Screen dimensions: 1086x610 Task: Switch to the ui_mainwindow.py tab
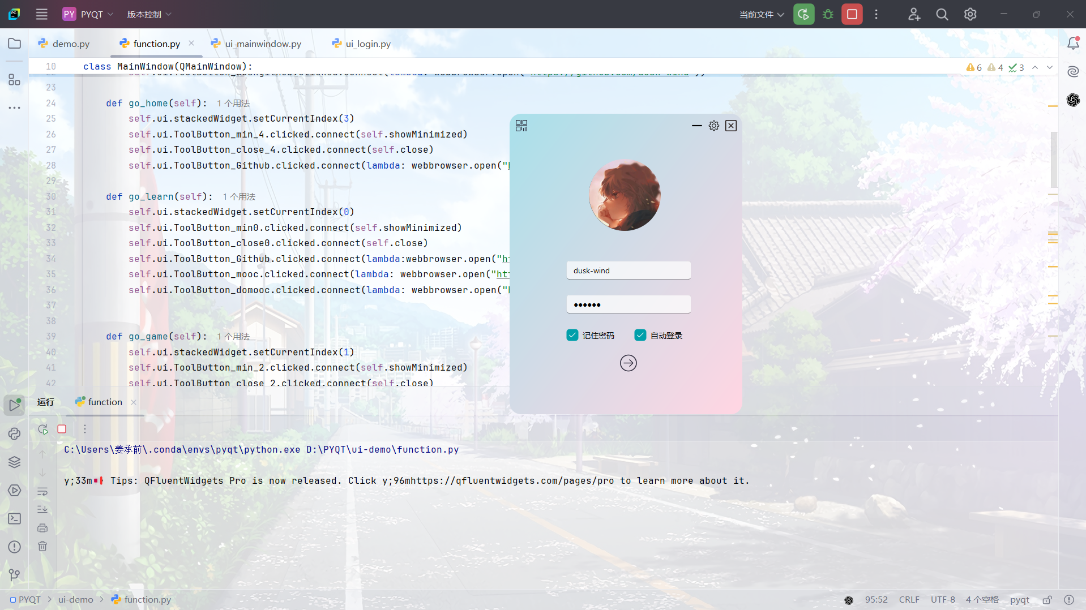pyautogui.click(x=263, y=44)
